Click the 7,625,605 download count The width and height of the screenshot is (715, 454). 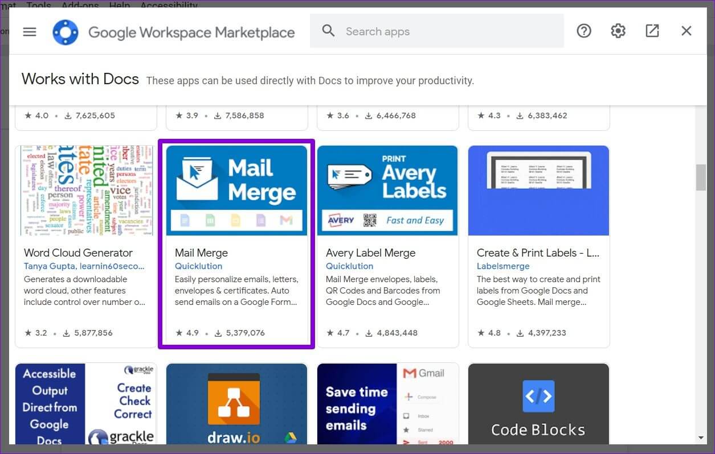point(89,115)
